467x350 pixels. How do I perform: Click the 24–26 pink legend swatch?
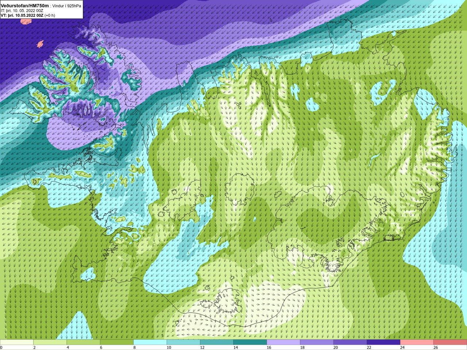pos(417,342)
